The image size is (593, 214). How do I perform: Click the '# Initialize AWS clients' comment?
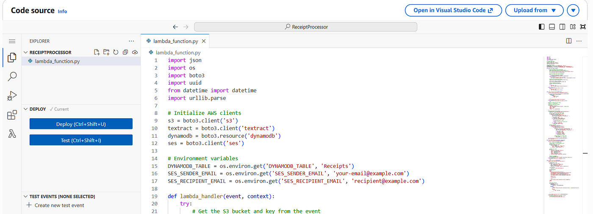(204, 113)
